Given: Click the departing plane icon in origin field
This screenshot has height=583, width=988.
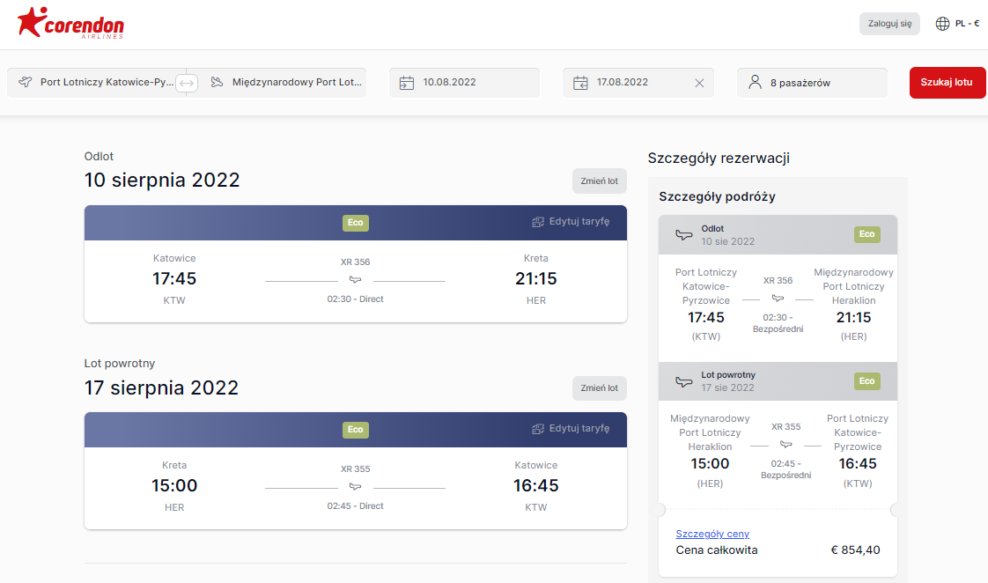Looking at the screenshot, I should (26, 82).
